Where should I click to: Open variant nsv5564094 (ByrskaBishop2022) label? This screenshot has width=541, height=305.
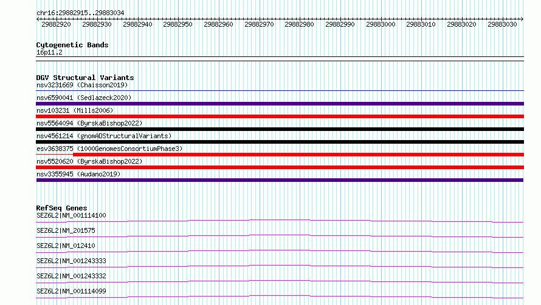point(89,123)
